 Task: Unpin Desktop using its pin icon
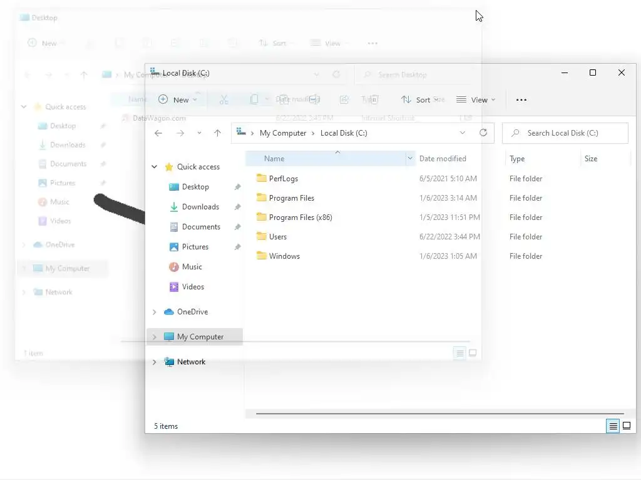point(237,187)
